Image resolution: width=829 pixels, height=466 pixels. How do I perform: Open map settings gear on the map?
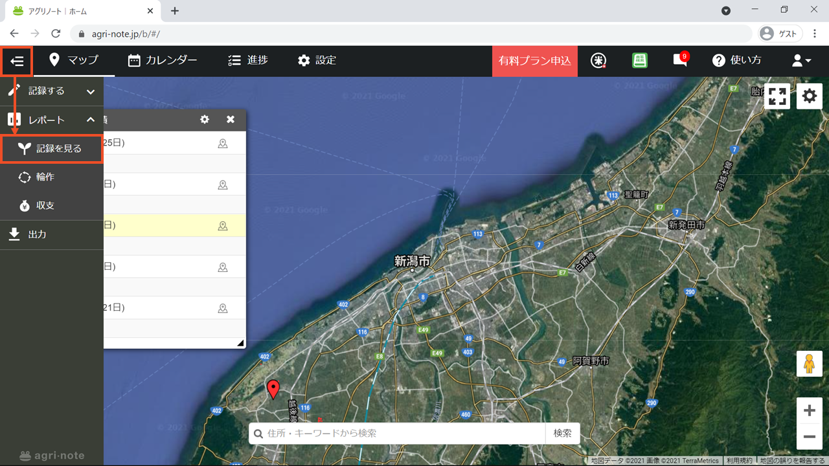(x=810, y=96)
